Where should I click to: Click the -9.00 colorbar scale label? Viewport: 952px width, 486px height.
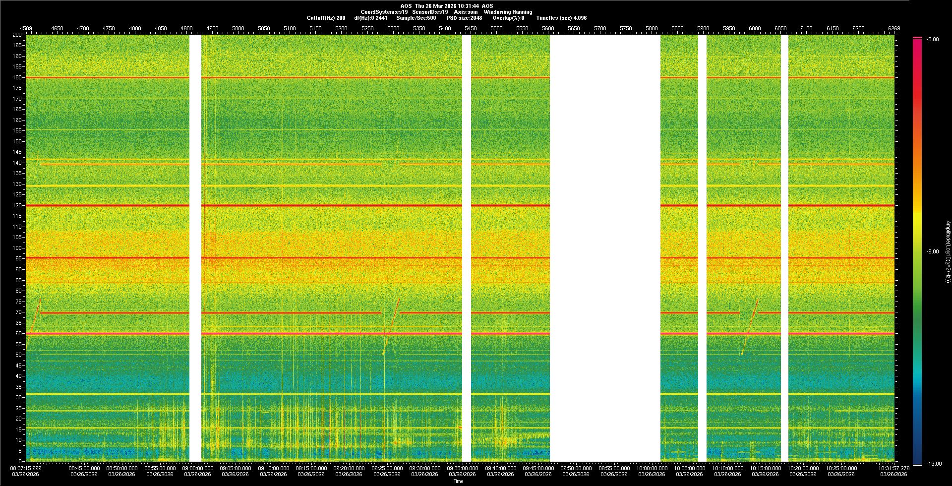(932, 251)
